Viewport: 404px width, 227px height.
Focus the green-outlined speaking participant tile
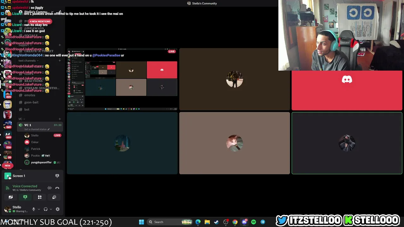click(x=347, y=143)
